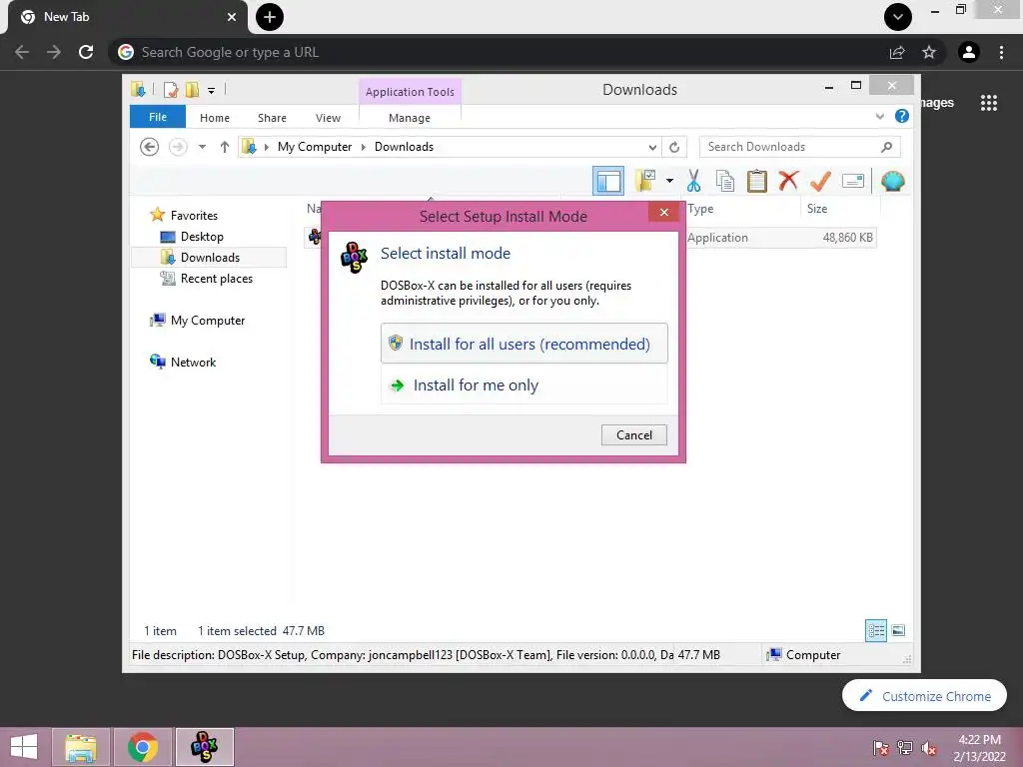Select My Computer in the navigation pane

tap(208, 321)
